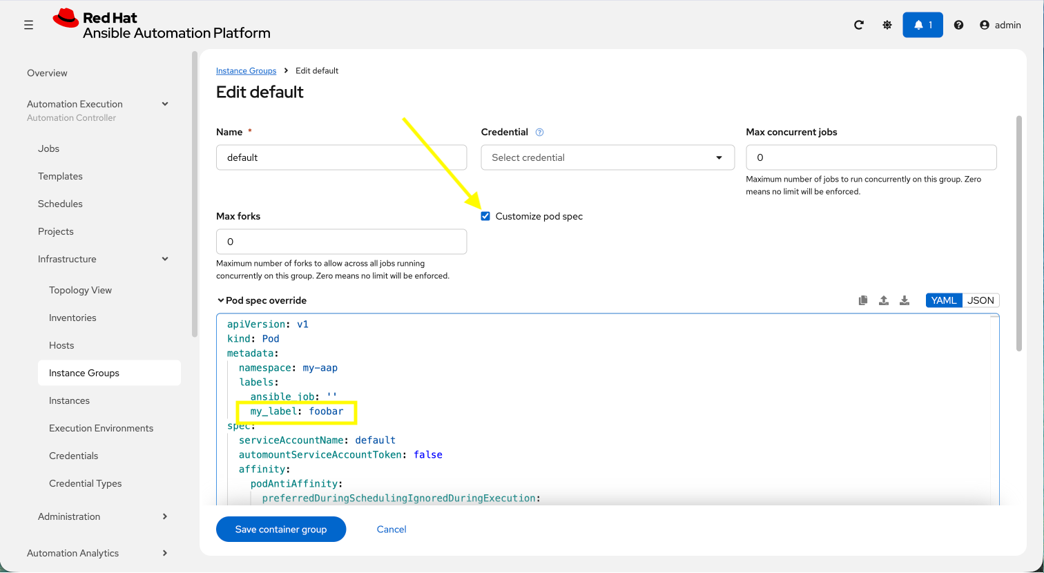Go to the Instance Groups breadcrumb link
This screenshot has height=573, width=1044.
246,70
